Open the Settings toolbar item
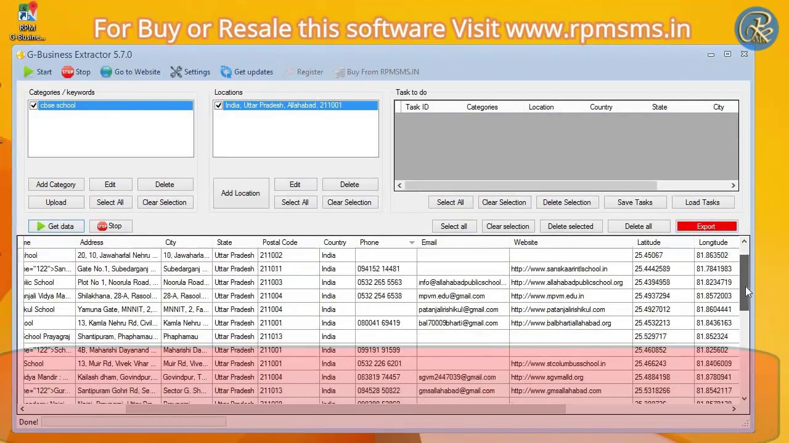This screenshot has width=789, height=443. [x=190, y=72]
